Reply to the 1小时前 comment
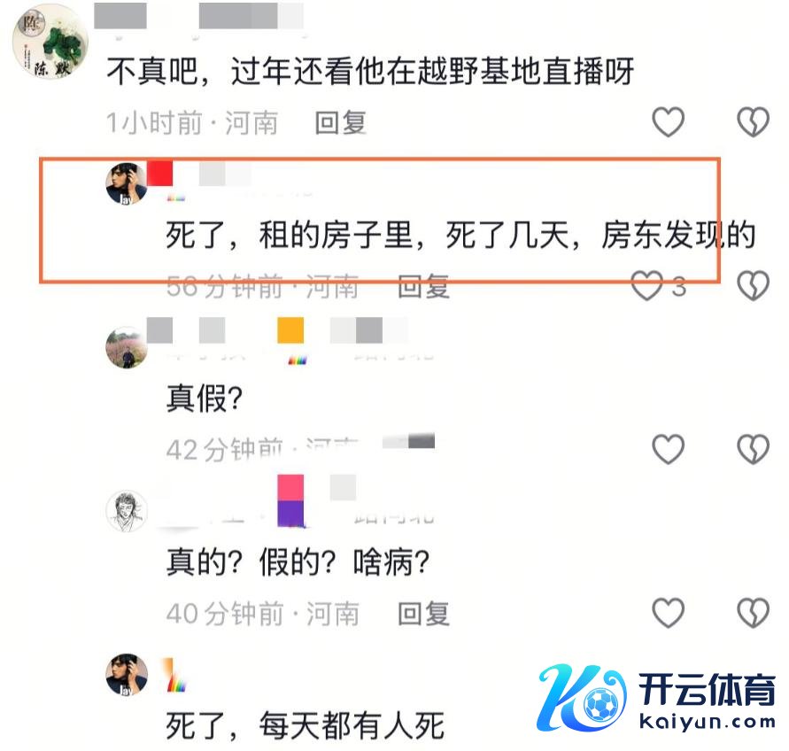The image size is (789, 751). (x=341, y=122)
